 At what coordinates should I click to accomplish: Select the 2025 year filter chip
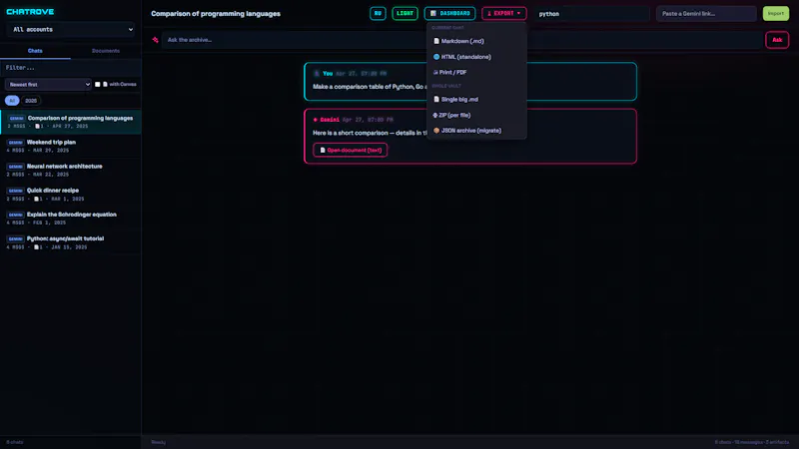point(31,101)
